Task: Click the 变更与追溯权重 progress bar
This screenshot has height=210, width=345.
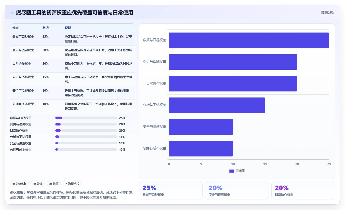Action: click(x=86, y=124)
